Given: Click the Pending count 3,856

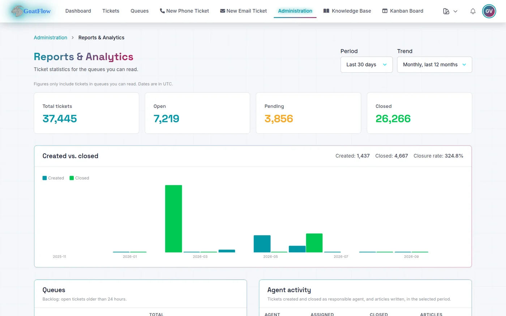Looking at the screenshot, I should 279,118.
